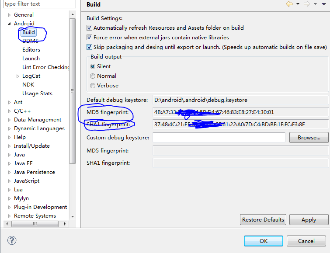Toggle skip packaging and dexing checkbox
Viewport: 330px width, 253px height.
pyautogui.click(x=90, y=47)
